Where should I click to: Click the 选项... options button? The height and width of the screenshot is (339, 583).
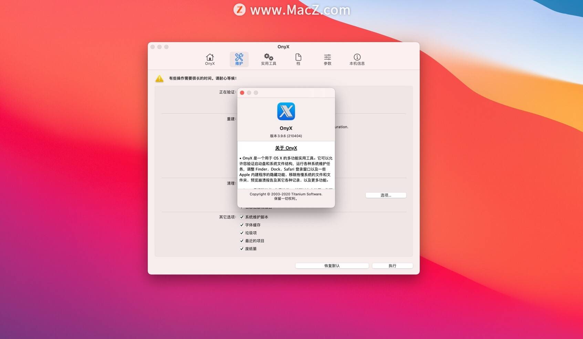coord(386,195)
